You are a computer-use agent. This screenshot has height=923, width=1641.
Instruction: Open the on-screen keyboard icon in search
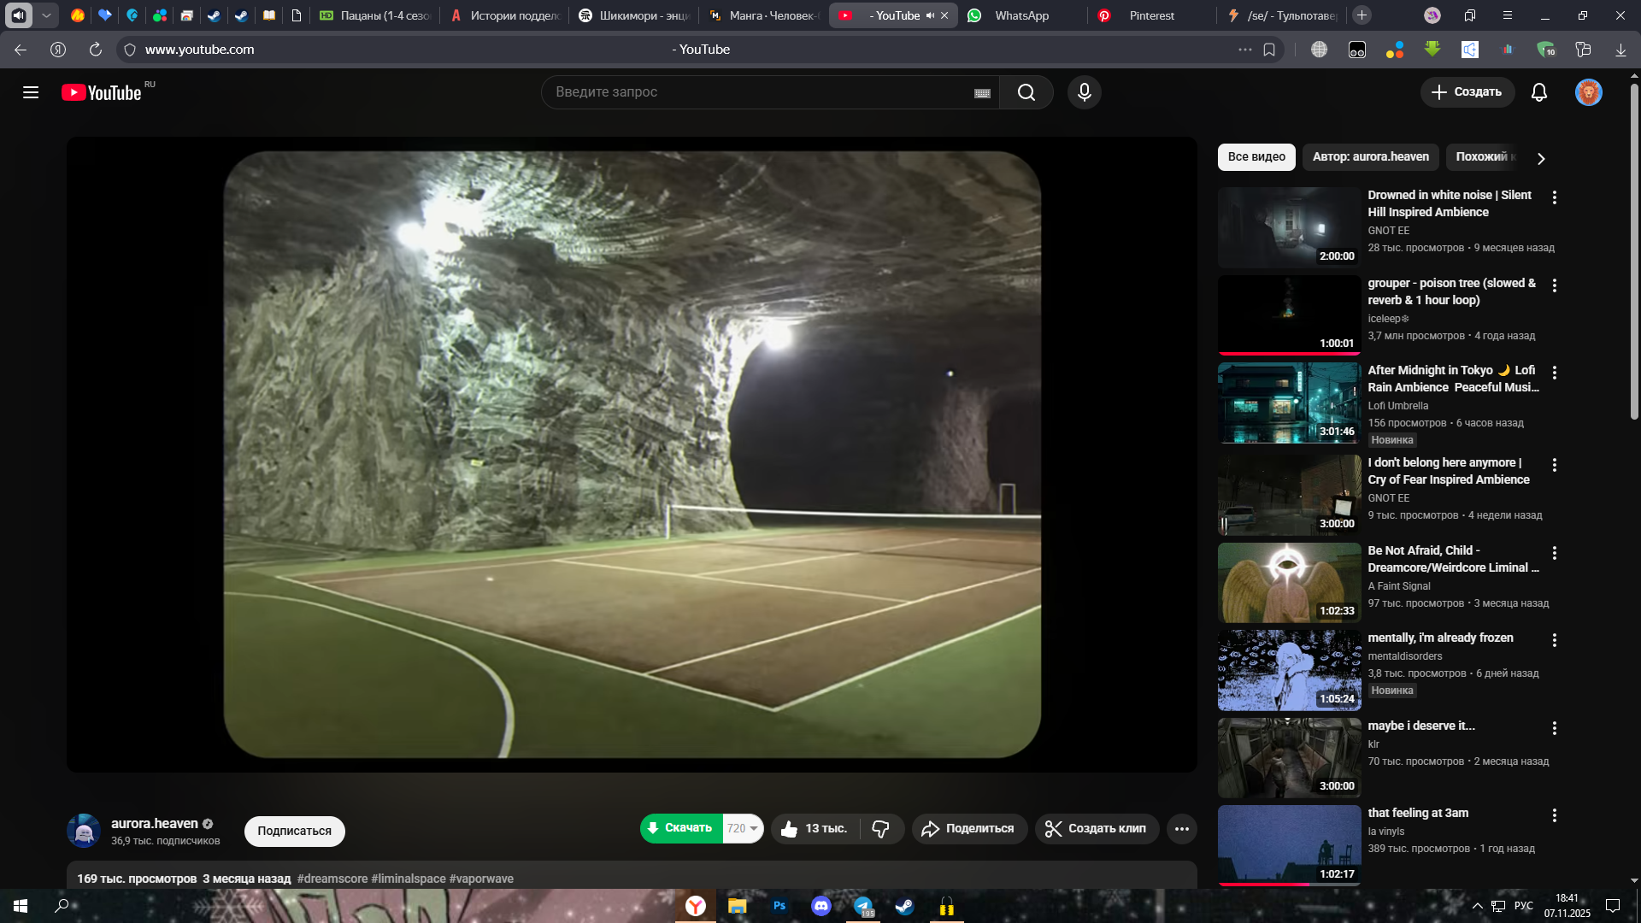[982, 93]
